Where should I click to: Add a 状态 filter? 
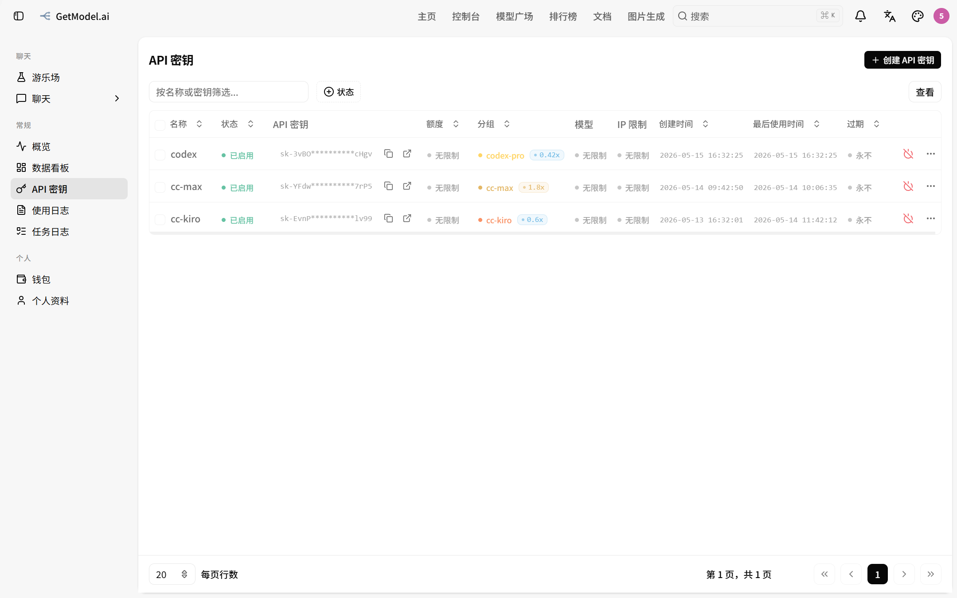pos(339,92)
